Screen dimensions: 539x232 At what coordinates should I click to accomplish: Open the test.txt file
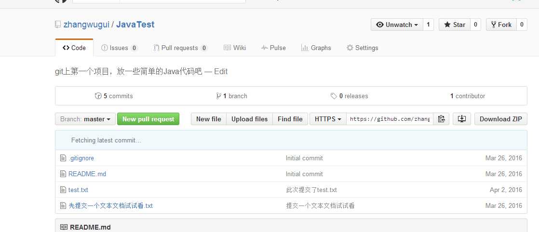[79, 190]
